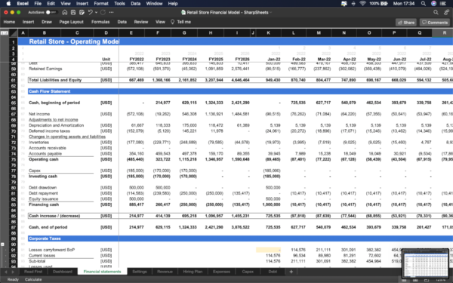Select the Corporate Taxes section header
Image resolution: width=453 pixels, height=283 pixels.
[x=45, y=238]
